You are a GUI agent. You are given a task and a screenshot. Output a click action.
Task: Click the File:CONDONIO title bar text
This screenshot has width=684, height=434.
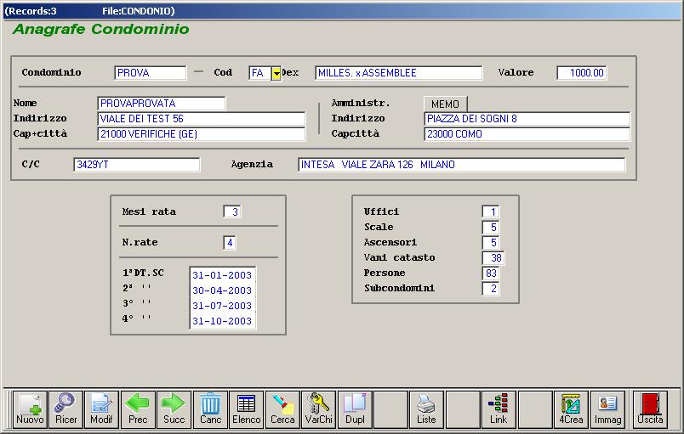click(x=139, y=11)
